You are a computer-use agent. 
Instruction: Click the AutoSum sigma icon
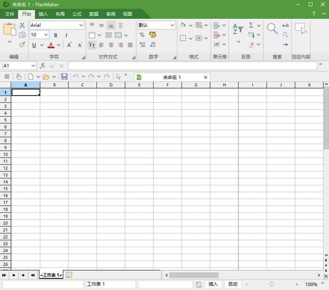pos(251,25)
